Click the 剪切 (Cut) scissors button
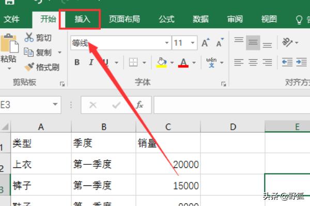 coord(38,38)
